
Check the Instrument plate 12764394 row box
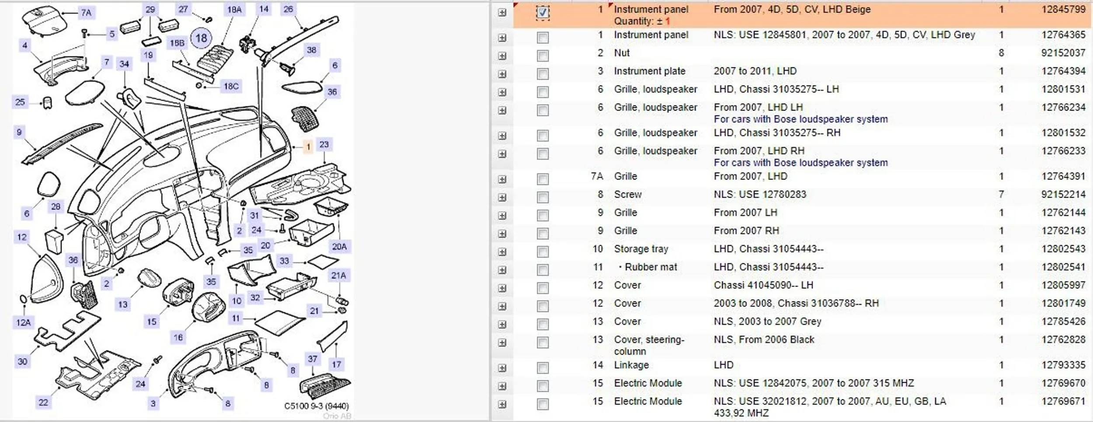[x=543, y=74]
